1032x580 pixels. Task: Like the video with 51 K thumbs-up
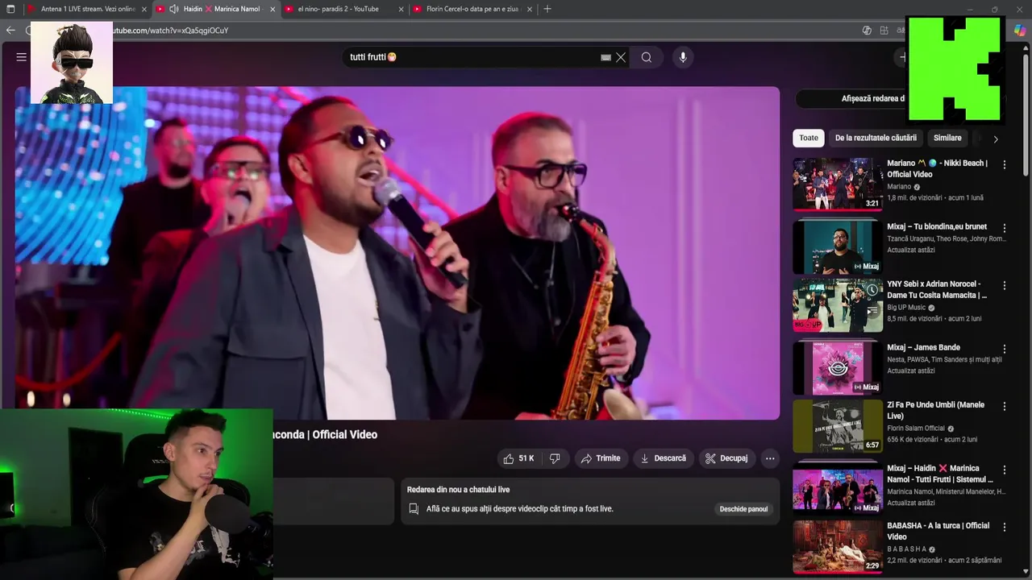pyautogui.click(x=518, y=458)
